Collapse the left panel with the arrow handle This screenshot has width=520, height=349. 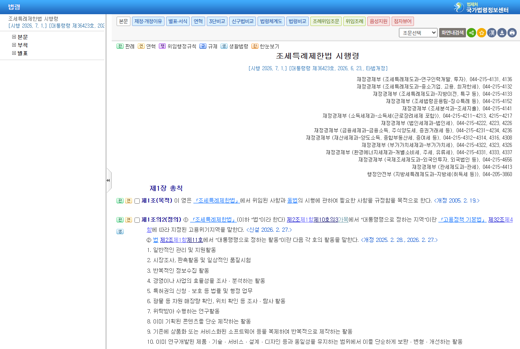108,181
